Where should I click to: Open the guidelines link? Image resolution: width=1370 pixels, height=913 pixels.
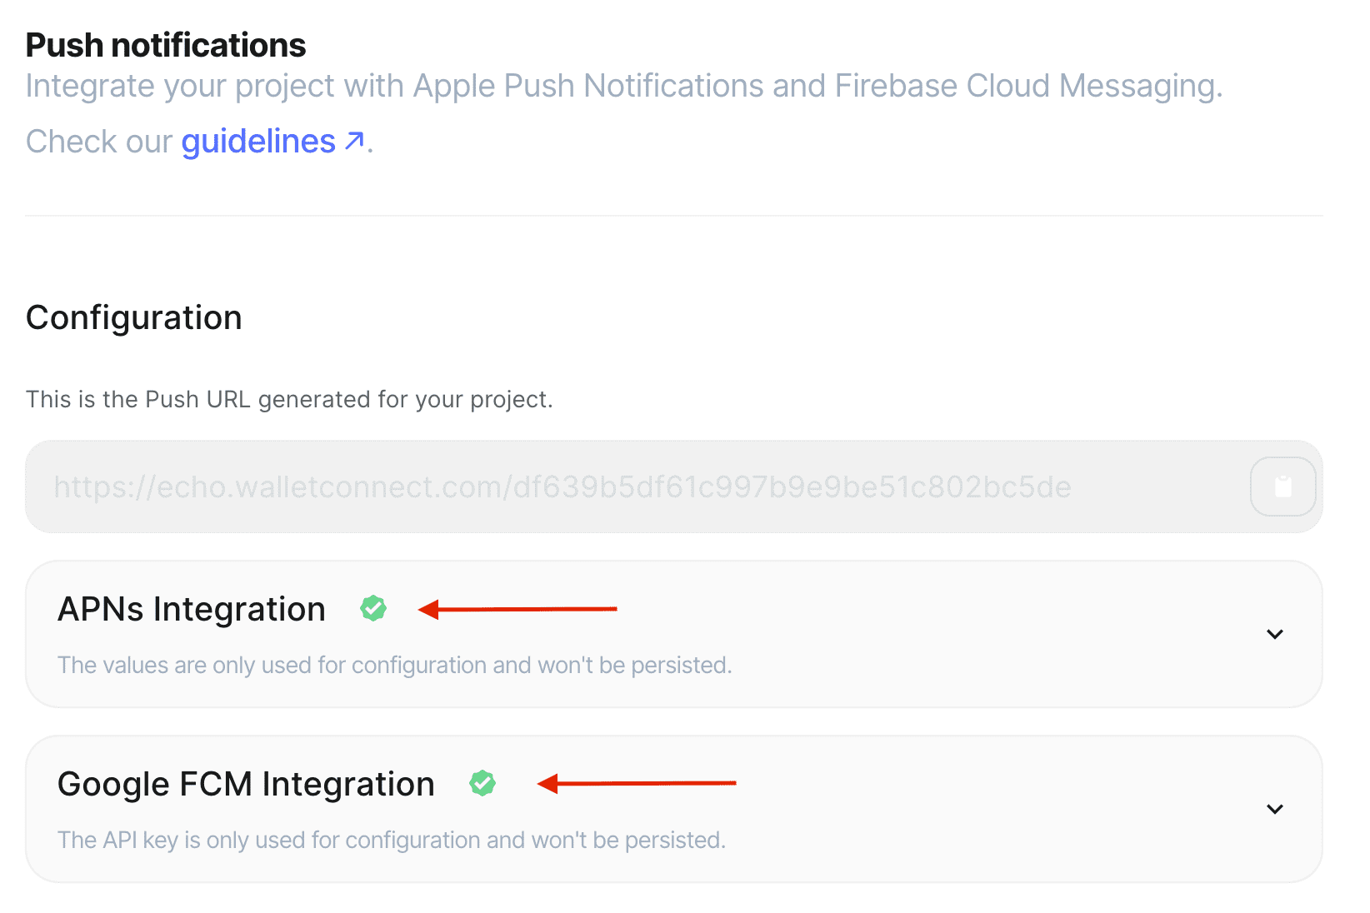pyautogui.click(x=258, y=142)
